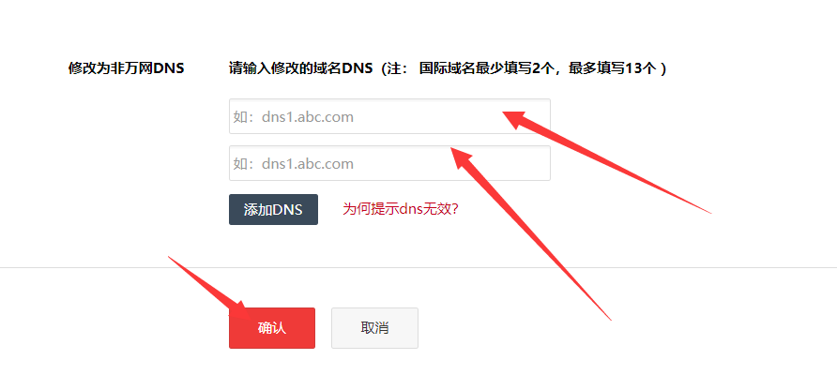View help about invalid dns prompt
Viewport: 837px width, 375px height.
tap(401, 209)
